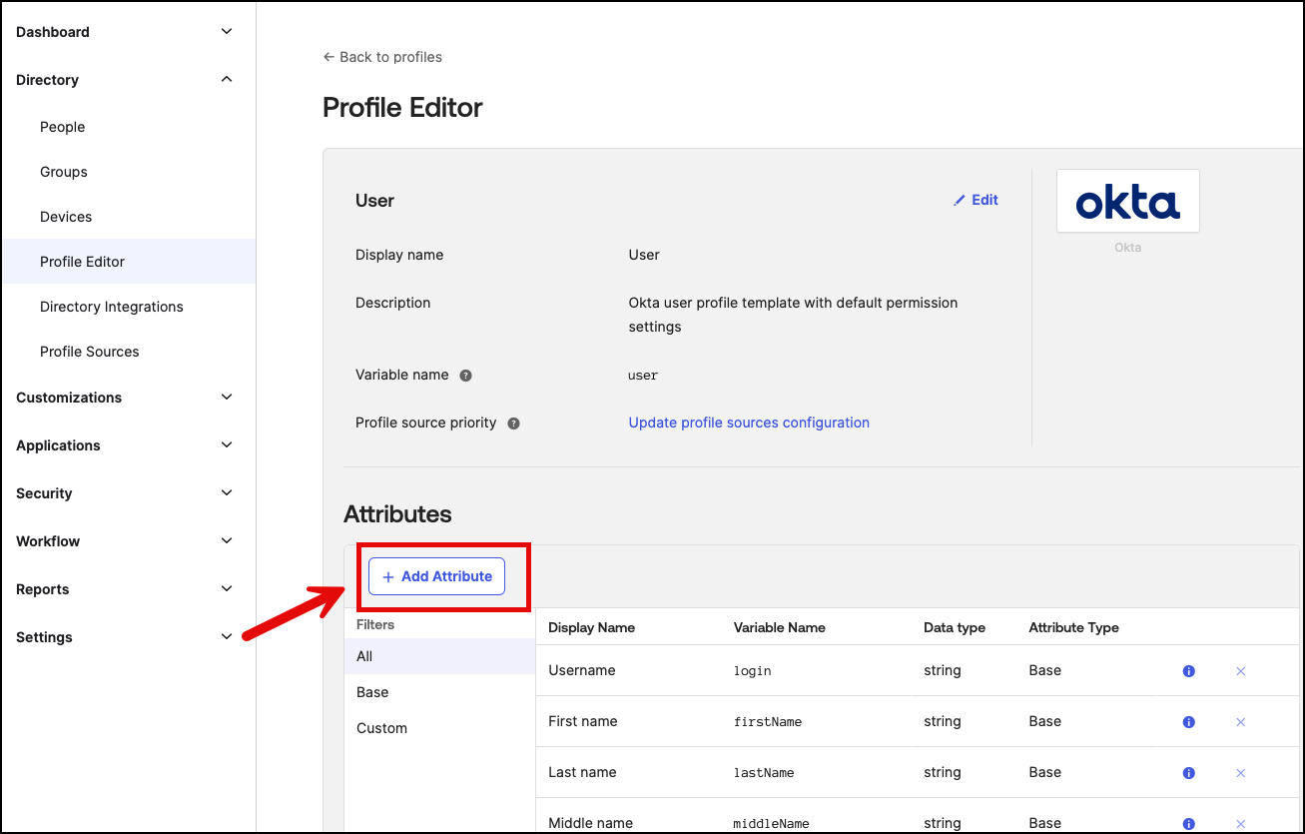
Task: Click help icon next to Variable name
Action: pyautogui.click(x=465, y=376)
